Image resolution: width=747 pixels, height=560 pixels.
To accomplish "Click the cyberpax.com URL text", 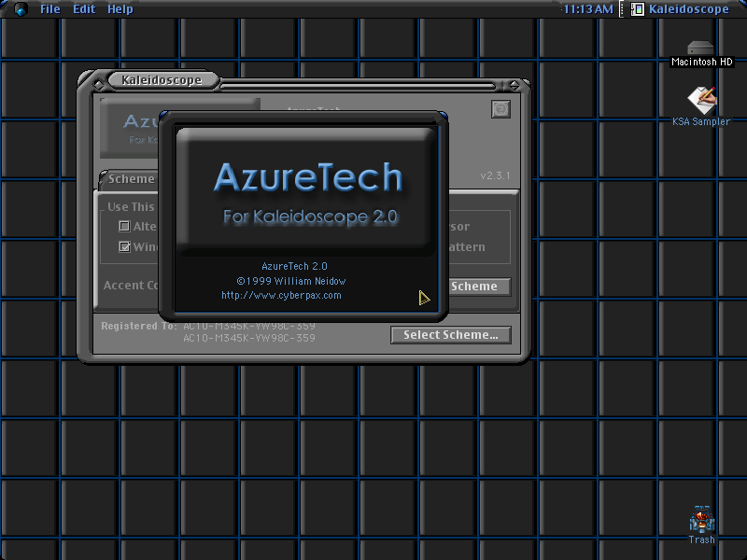I will tap(281, 295).
